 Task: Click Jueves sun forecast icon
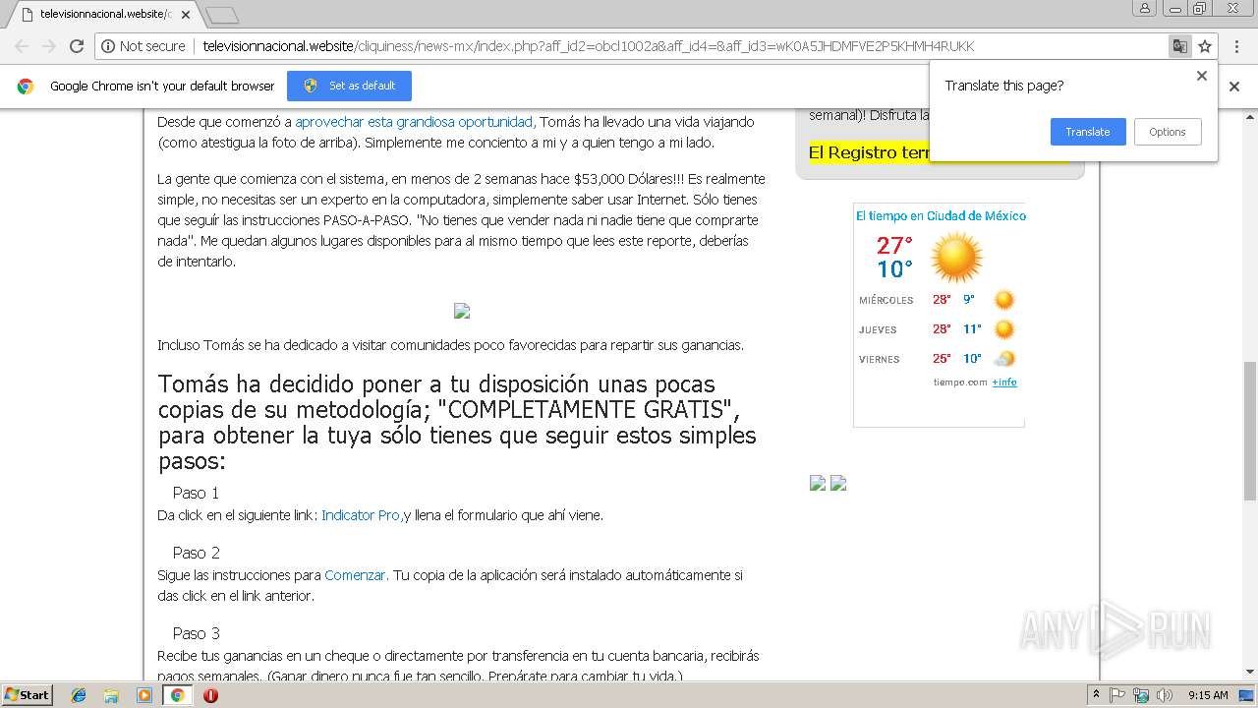[1003, 329]
